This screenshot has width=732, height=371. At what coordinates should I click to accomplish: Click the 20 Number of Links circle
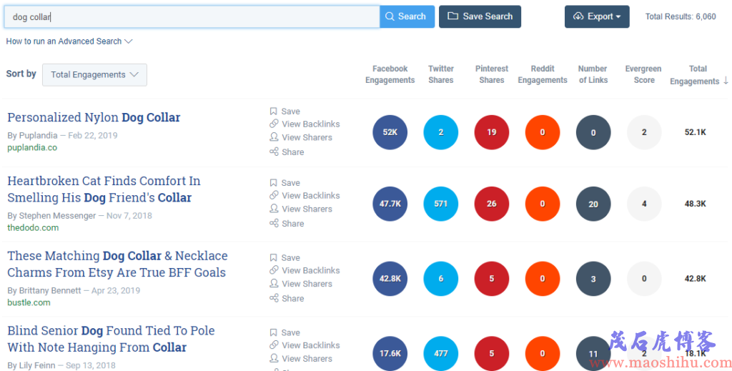tap(593, 204)
